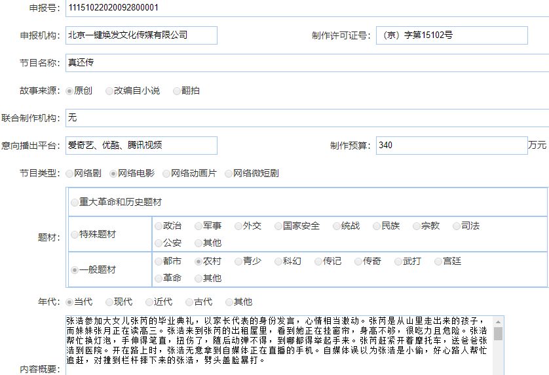Select the 原创 story source radio button
The image size is (549, 375).
(69, 91)
